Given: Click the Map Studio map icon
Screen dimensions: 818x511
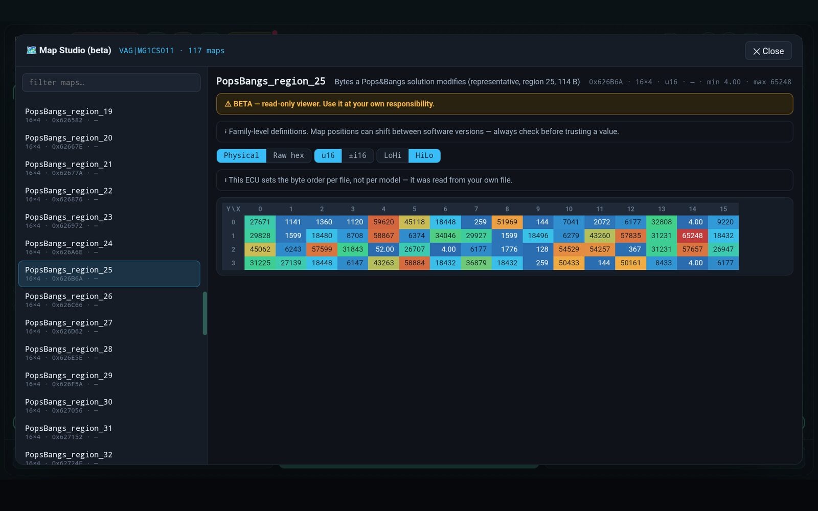Looking at the screenshot, I should coord(31,50).
